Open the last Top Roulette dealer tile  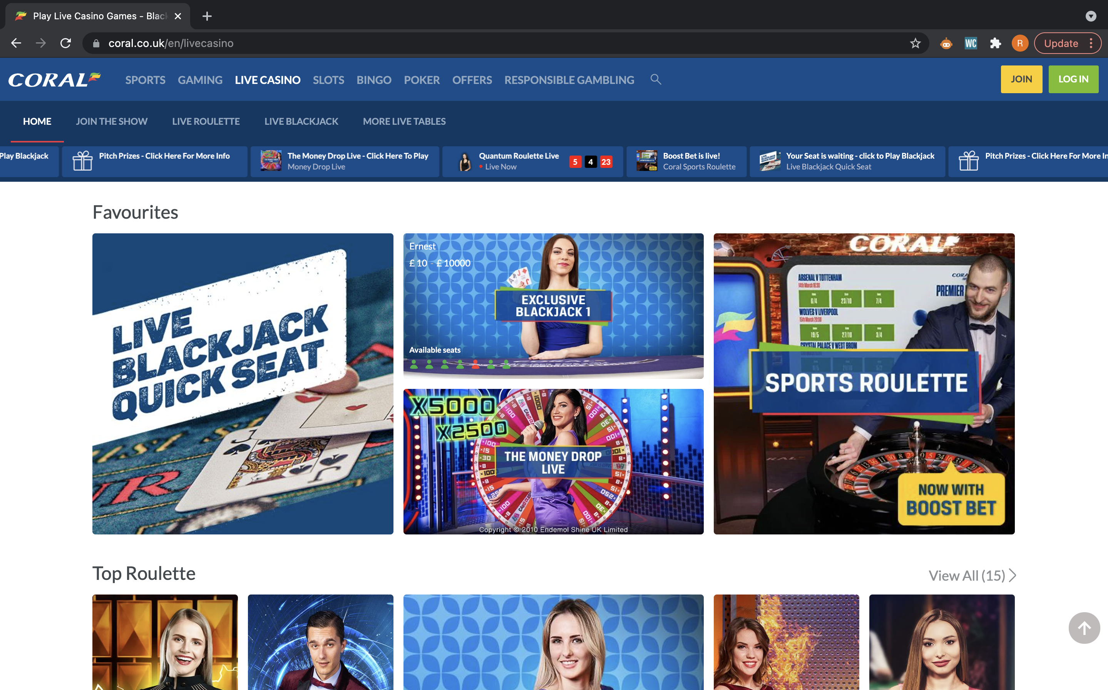942,642
